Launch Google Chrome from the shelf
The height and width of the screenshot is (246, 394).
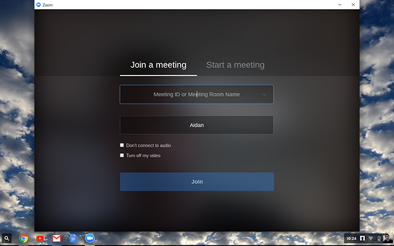(23, 238)
